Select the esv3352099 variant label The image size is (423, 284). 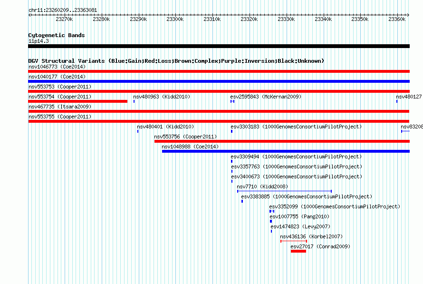tap(335, 206)
